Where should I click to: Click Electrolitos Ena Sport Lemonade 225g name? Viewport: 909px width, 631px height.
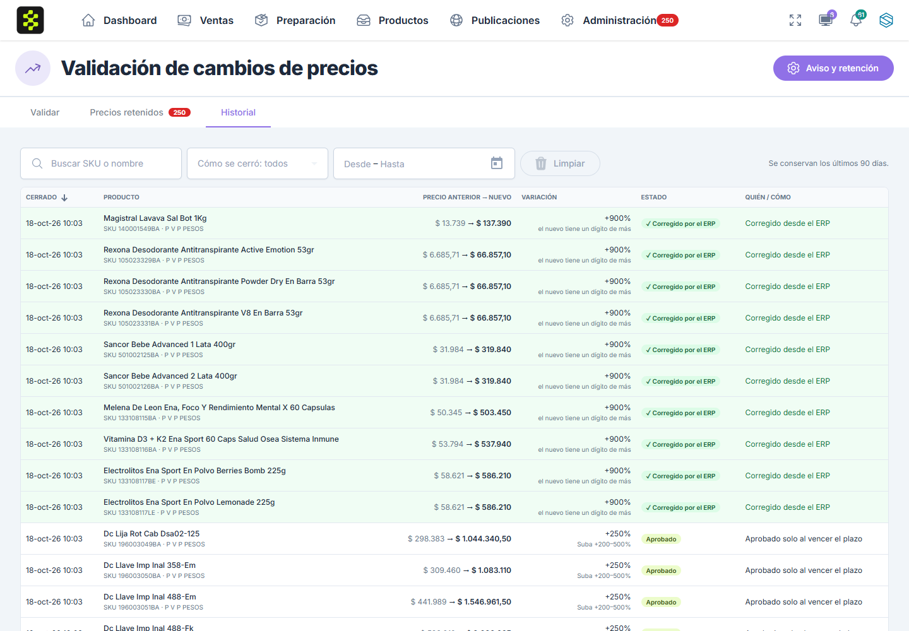189,502
